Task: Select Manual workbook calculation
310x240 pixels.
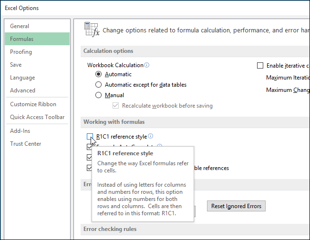Action: click(98, 95)
